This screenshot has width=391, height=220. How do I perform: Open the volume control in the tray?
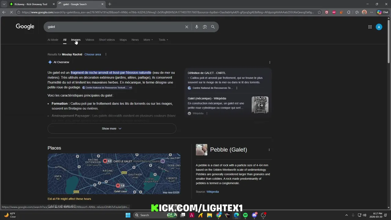point(365,215)
